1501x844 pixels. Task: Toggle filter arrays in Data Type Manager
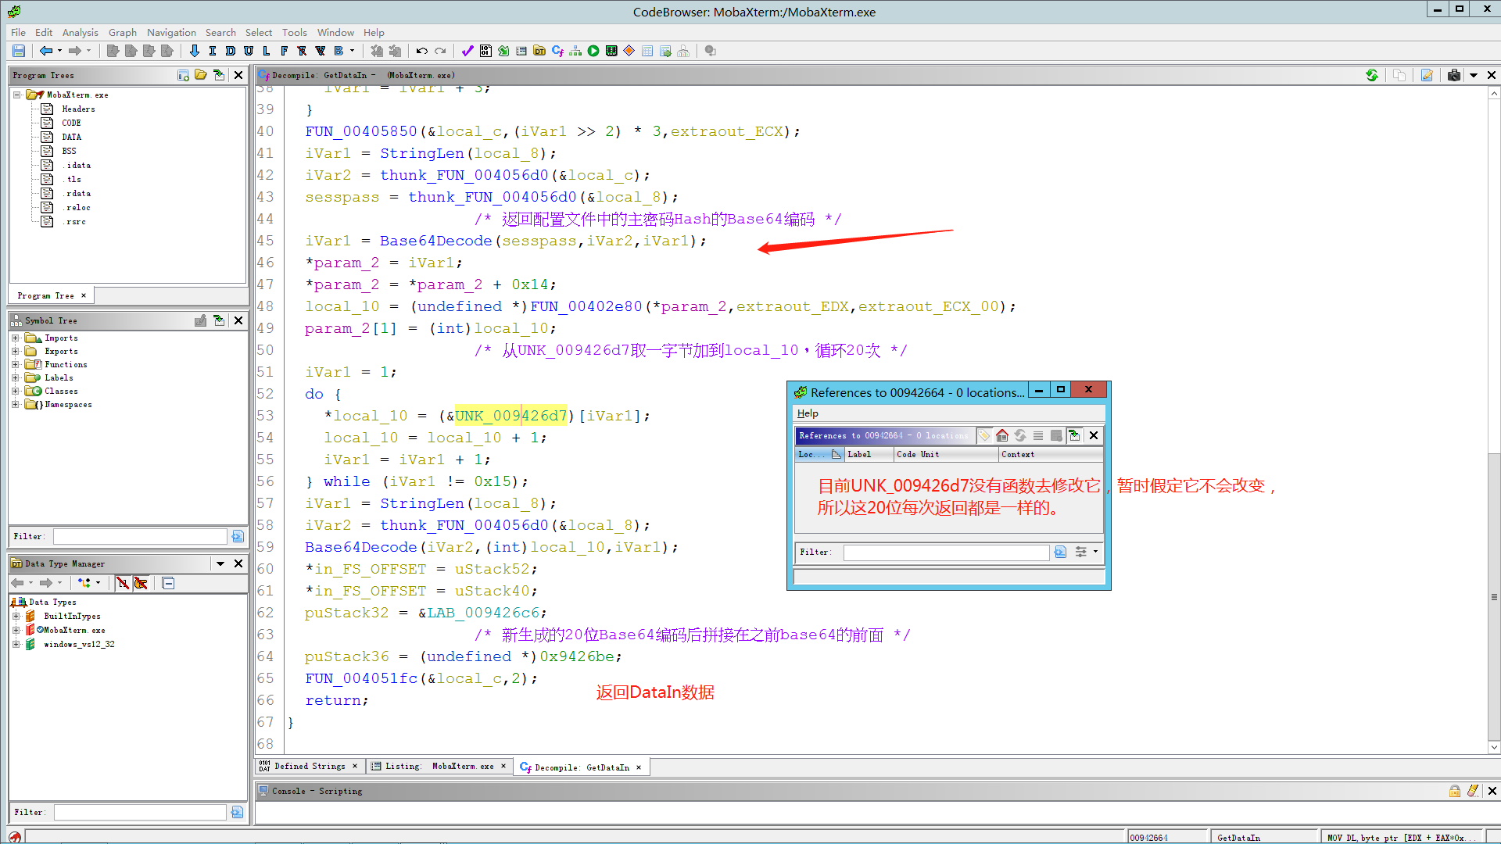pyautogui.click(x=123, y=583)
